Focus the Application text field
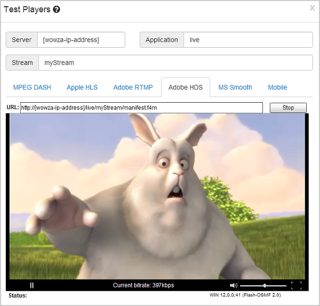320x306 pixels. 248,40
